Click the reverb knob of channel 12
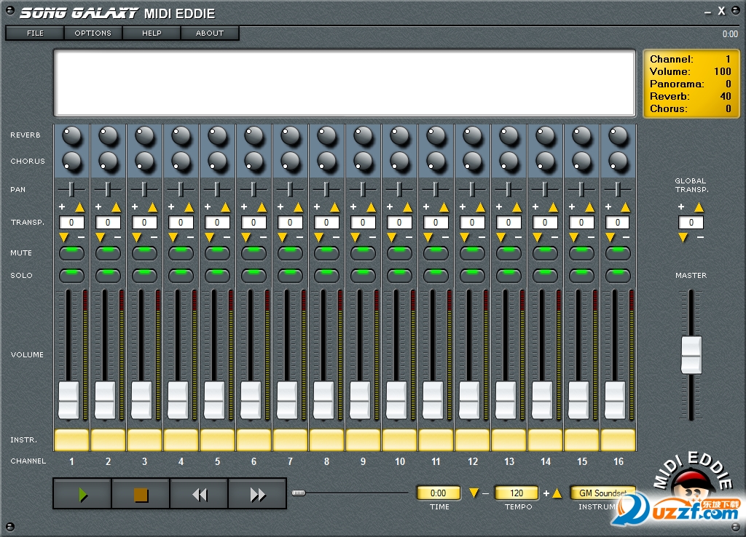 tap(472, 136)
